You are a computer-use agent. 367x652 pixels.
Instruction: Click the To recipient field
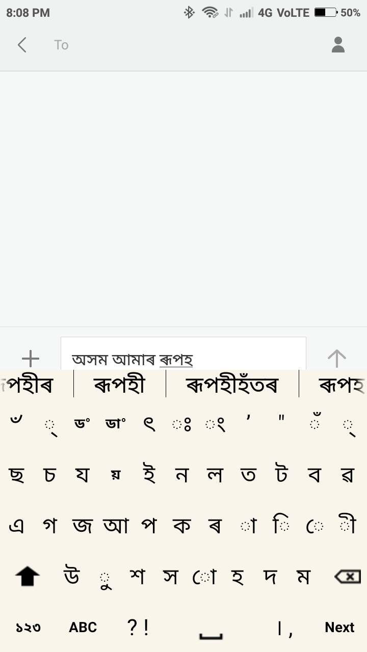click(61, 45)
